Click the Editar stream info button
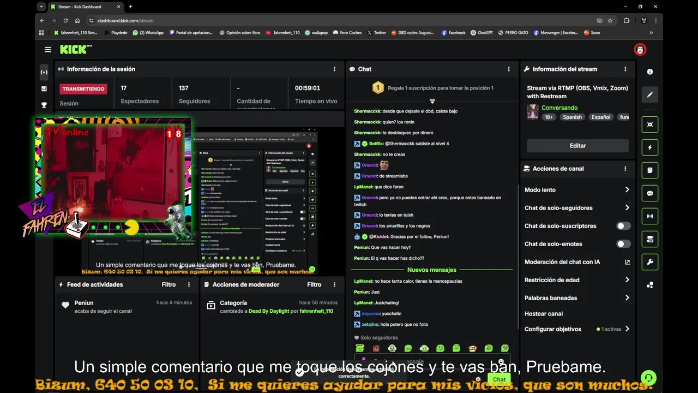The height and width of the screenshot is (393, 698). (577, 146)
